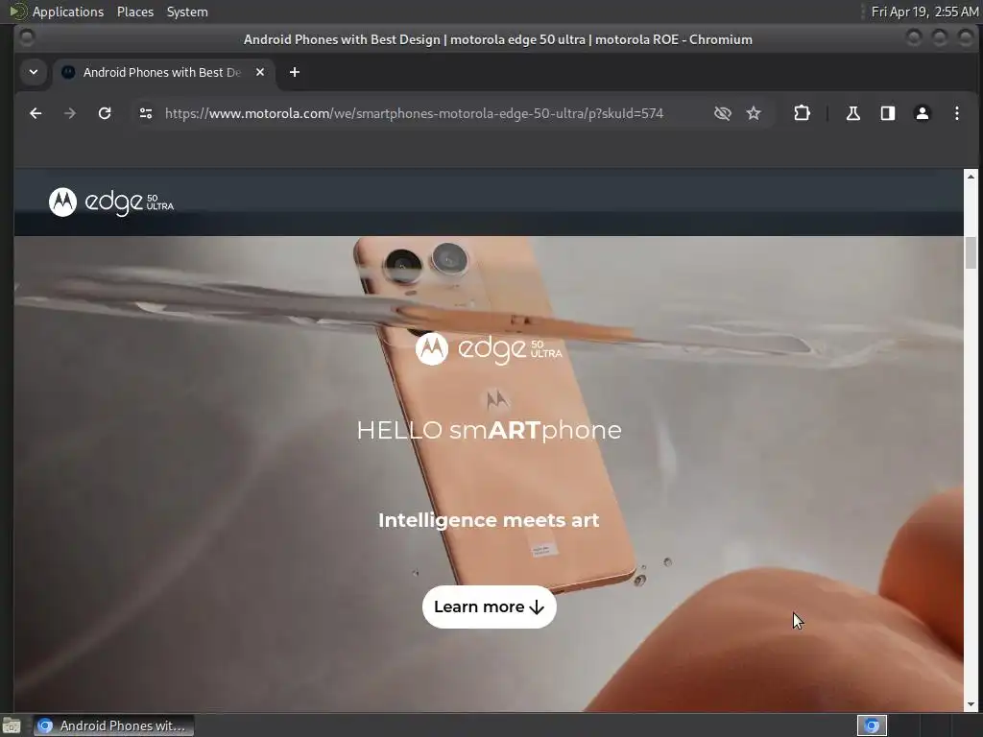
Task: Click the Android Phones taskbar window button
Action: click(x=113, y=725)
